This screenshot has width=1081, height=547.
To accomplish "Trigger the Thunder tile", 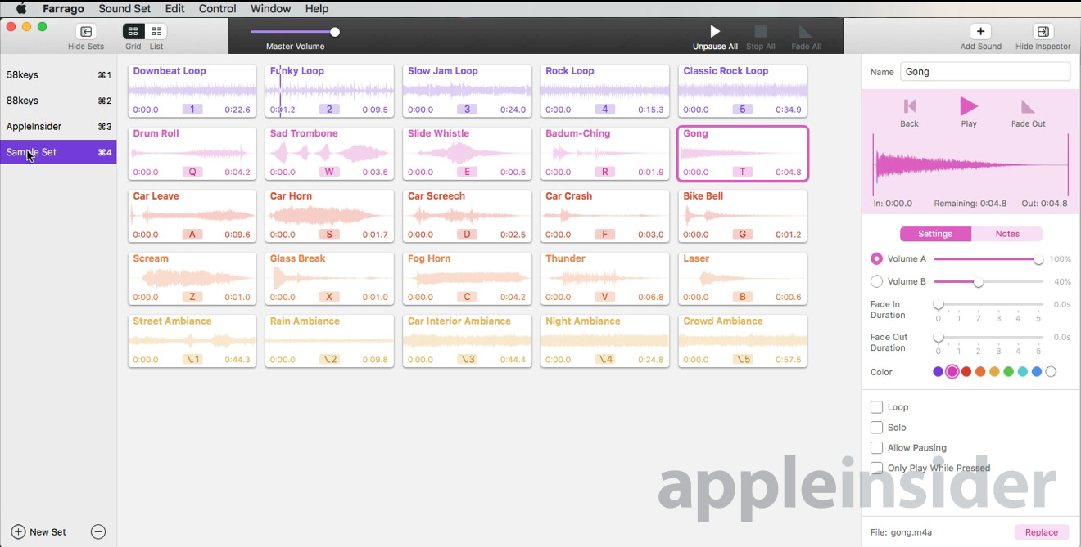I will click(x=604, y=278).
